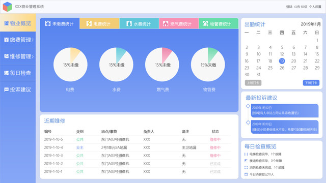
Task: Select date 26 in attendance calendar
Action: point(282,68)
